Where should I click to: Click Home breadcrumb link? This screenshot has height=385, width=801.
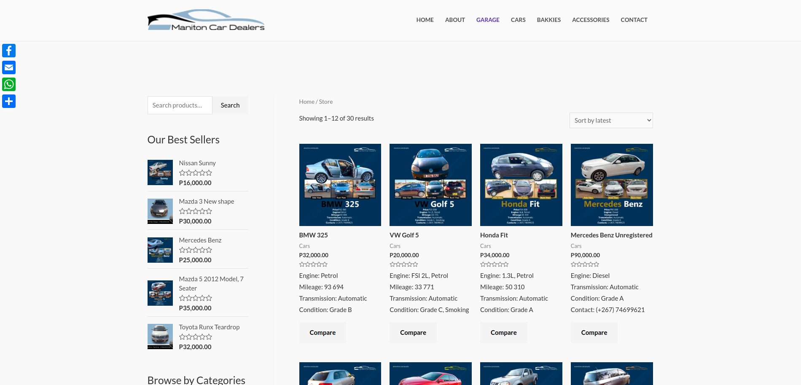click(307, 102)
